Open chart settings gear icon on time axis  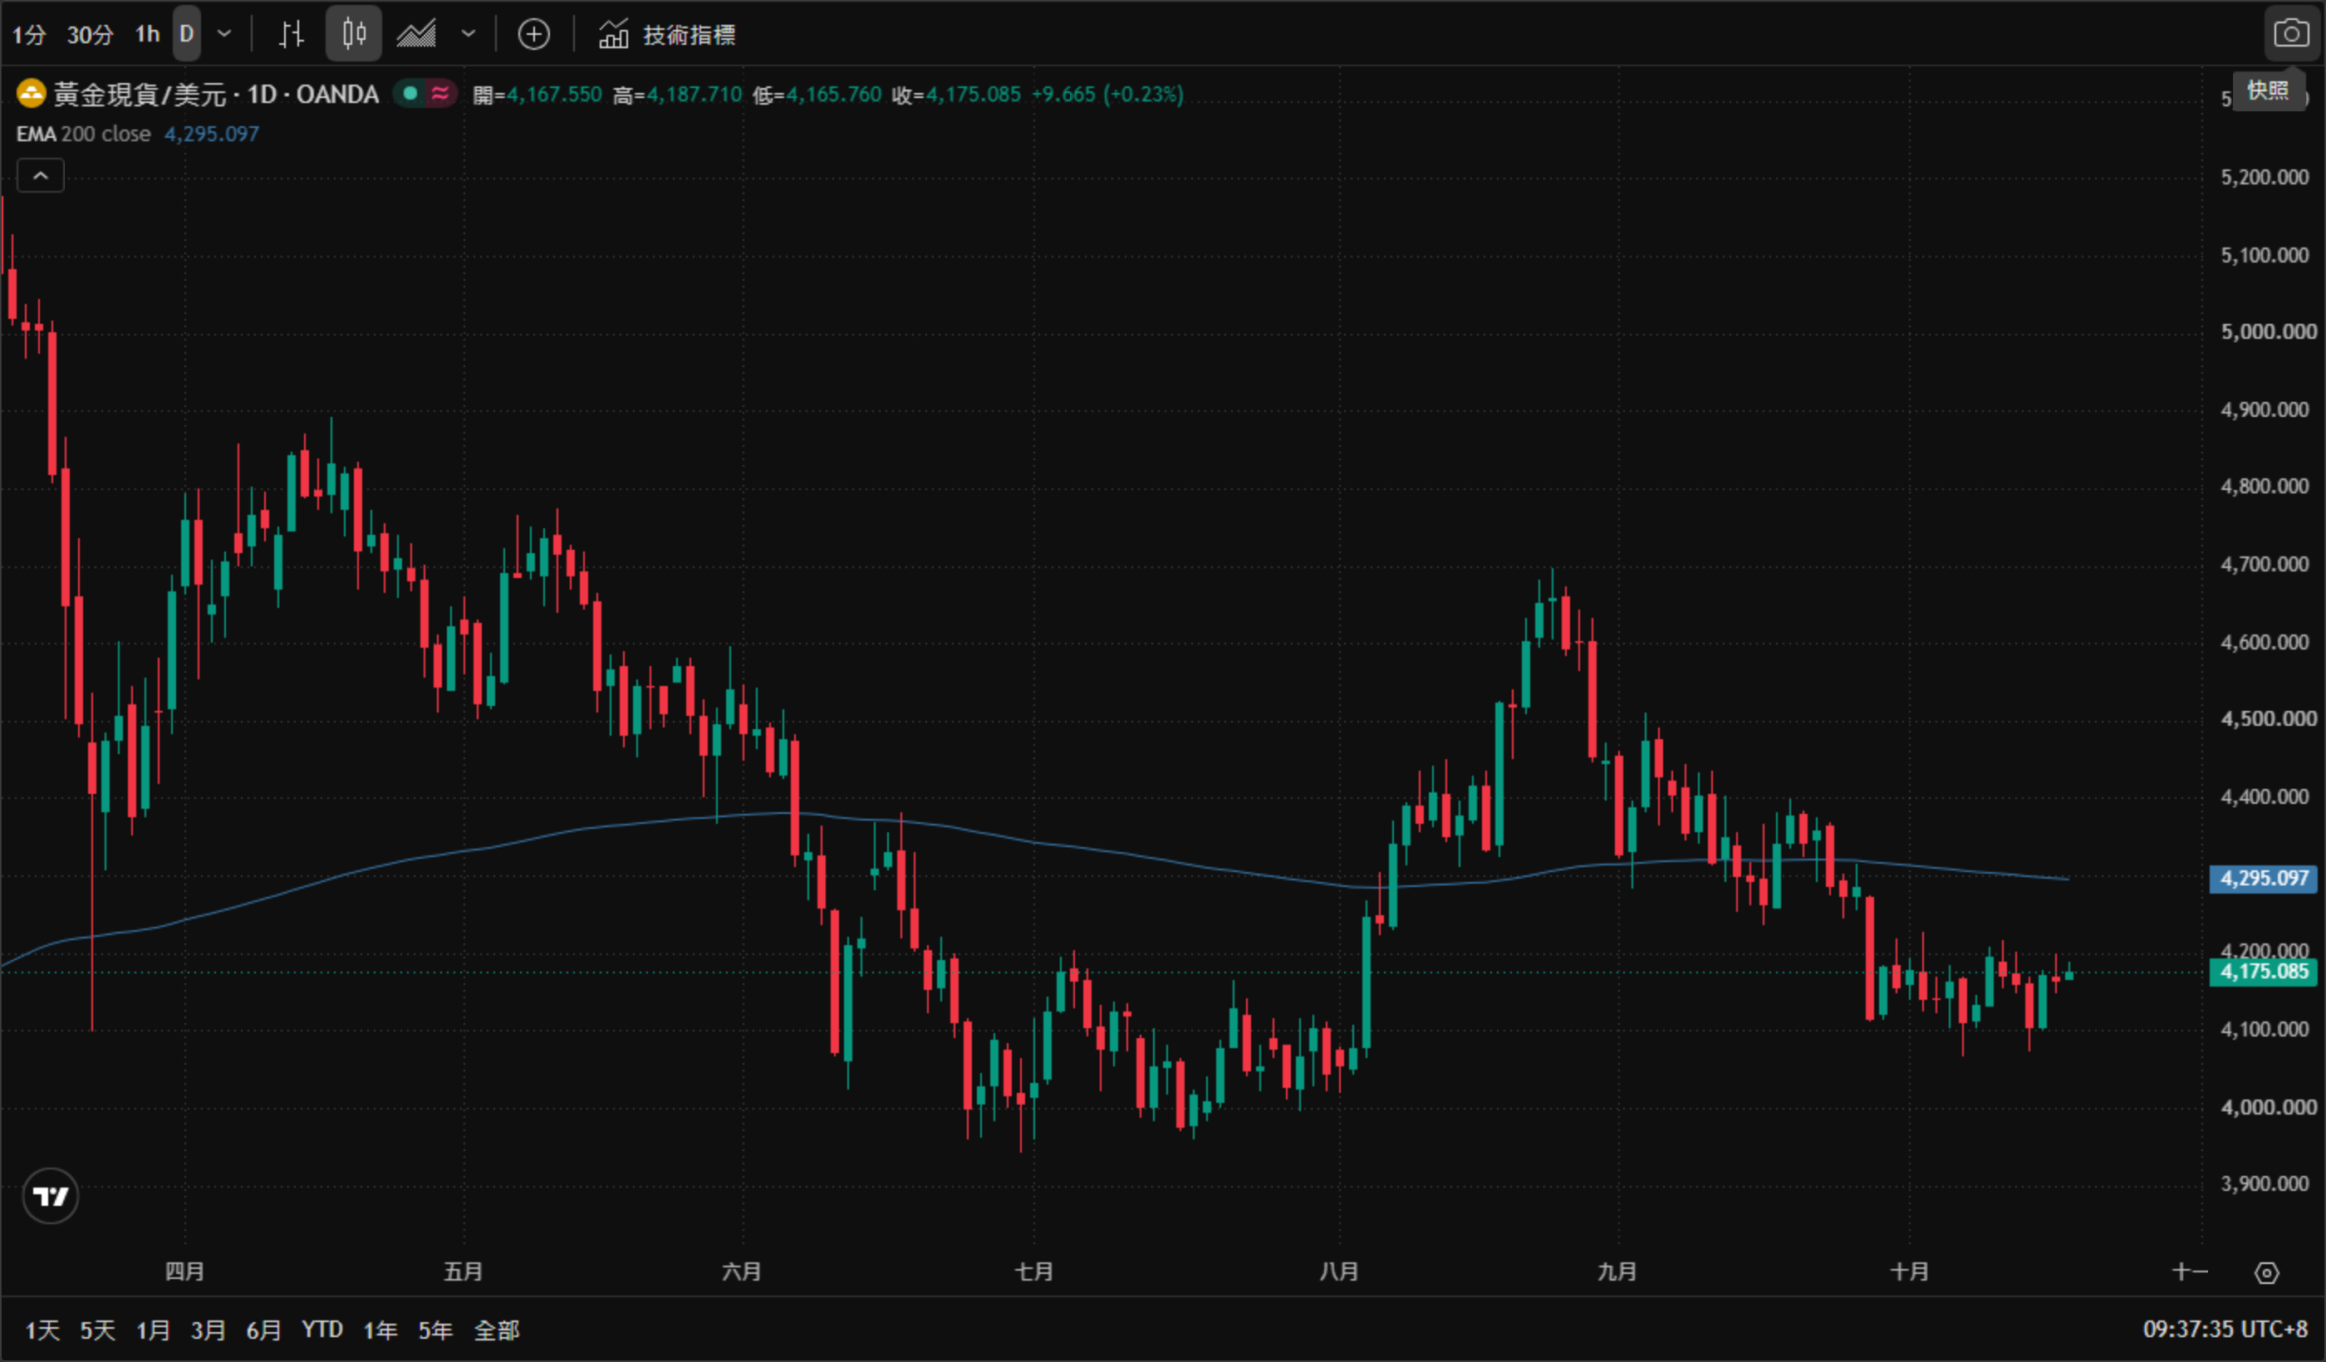2267,1273
